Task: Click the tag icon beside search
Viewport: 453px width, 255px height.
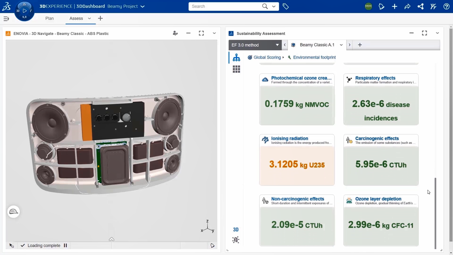Action: [285, 6]
